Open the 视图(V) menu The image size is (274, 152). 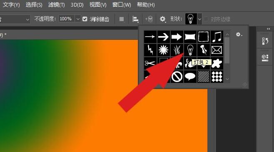(x=98, y=5)
